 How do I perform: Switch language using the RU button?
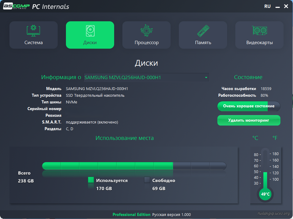point(267,6)
